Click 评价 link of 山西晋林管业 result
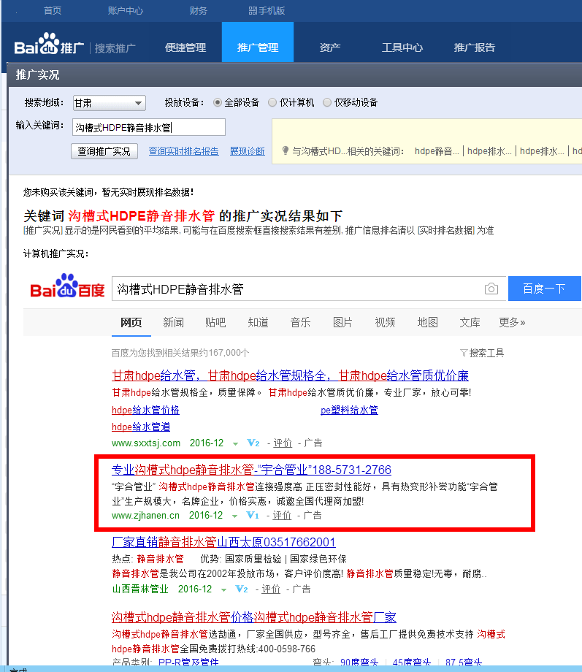Viewport: 582px width, 672px height. tap(271, 589)
